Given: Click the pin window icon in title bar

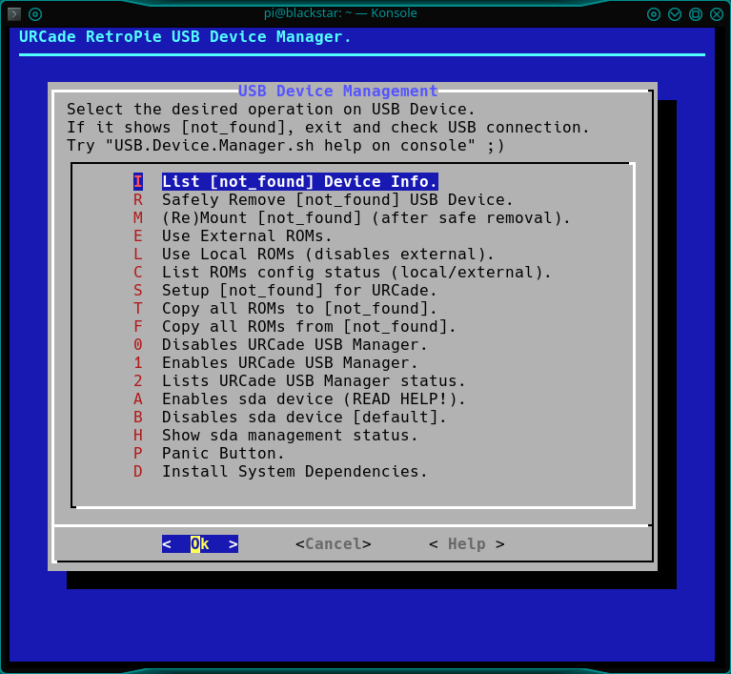Looking at the screenshot, I should coord(35,14).
